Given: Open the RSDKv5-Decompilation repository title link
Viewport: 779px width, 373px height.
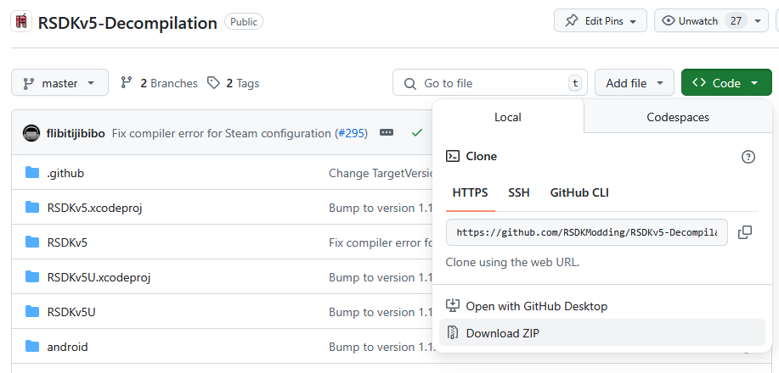Looking at the screenshot, I should [127, 23].
